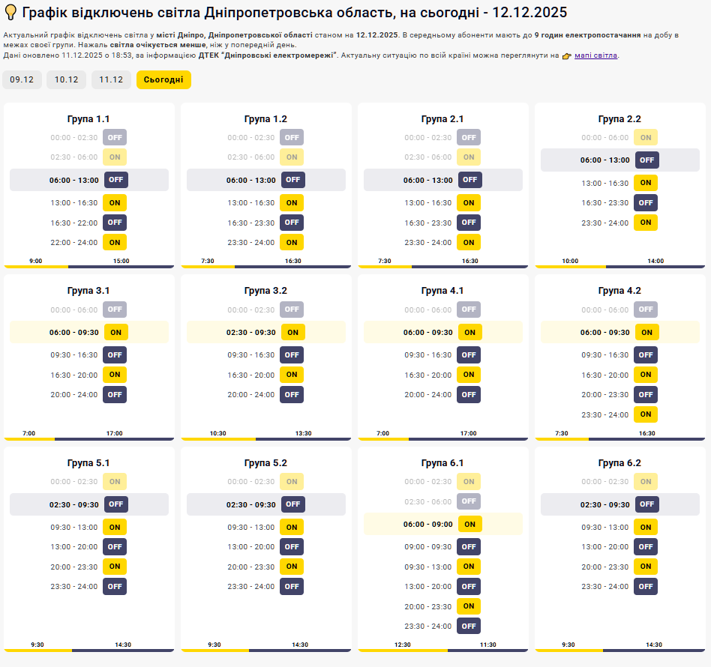711x667 pixels.
Task: Click the pointing hand icon before map link
Action: [567, 55]
